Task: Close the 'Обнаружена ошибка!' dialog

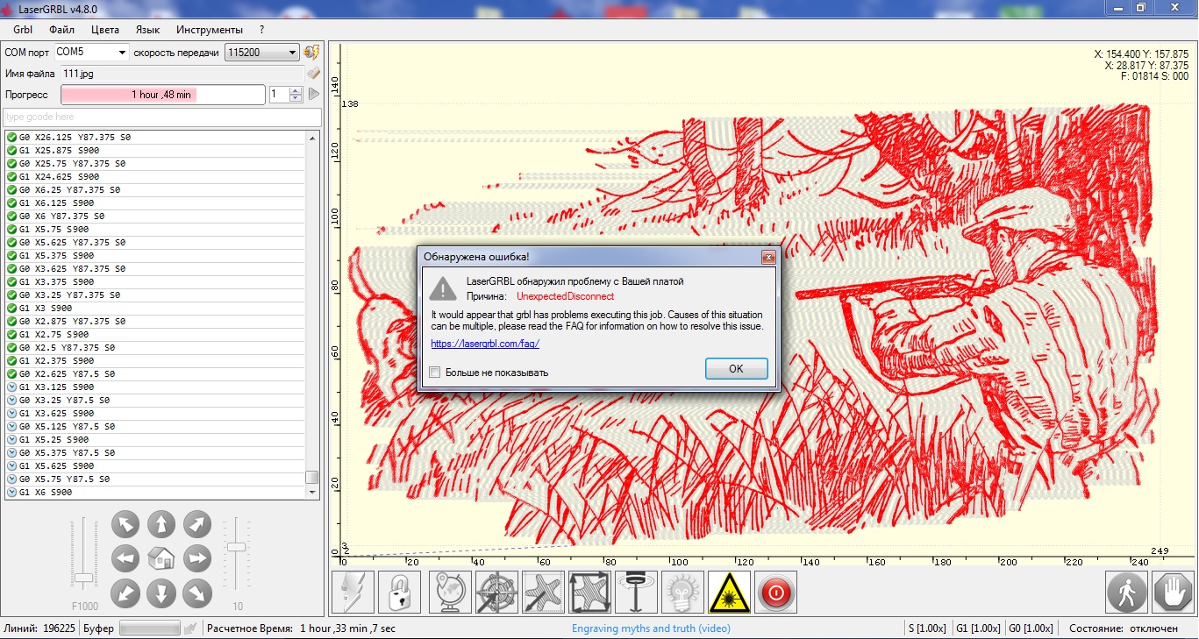Action: pos(768,257)
